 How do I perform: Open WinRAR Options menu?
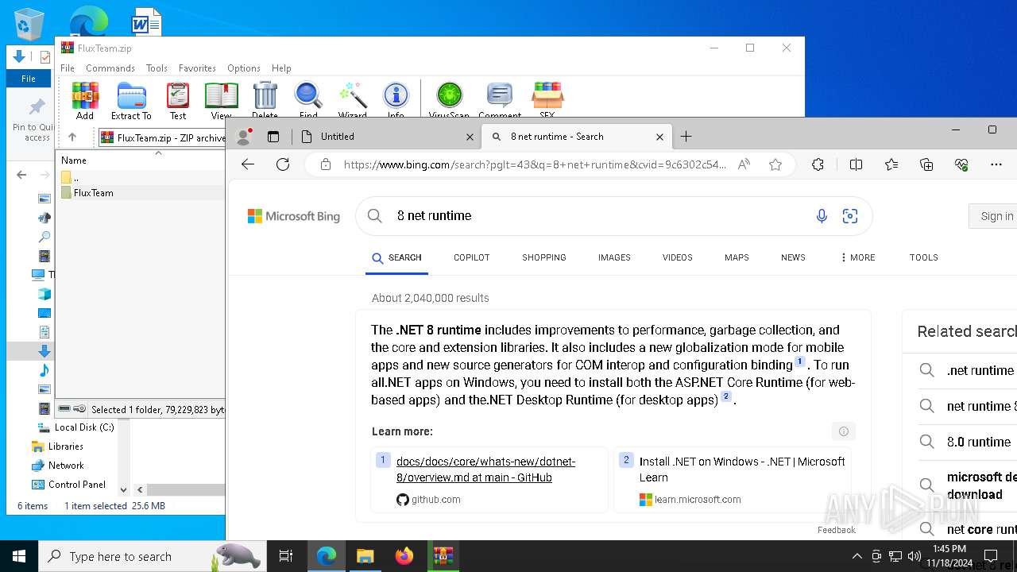click(x=244, y=68)
